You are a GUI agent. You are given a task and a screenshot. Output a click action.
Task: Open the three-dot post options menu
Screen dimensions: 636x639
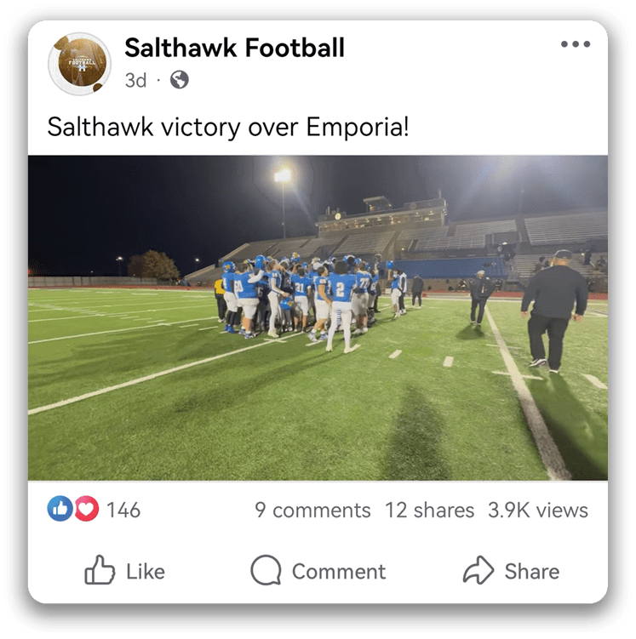(x=576, y=44)
